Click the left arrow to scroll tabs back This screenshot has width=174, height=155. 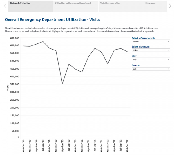3,6
